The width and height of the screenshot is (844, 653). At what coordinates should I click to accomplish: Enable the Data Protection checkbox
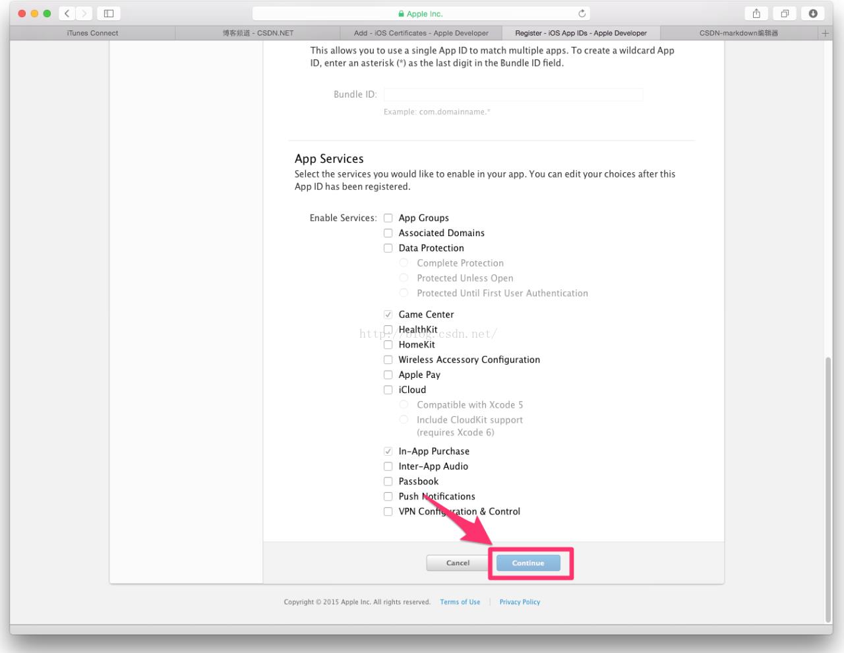[388, 248]
